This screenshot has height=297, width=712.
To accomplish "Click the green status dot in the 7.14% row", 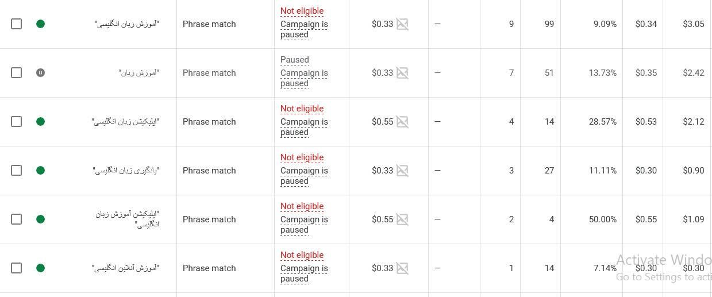I will [x=40, y=268].
